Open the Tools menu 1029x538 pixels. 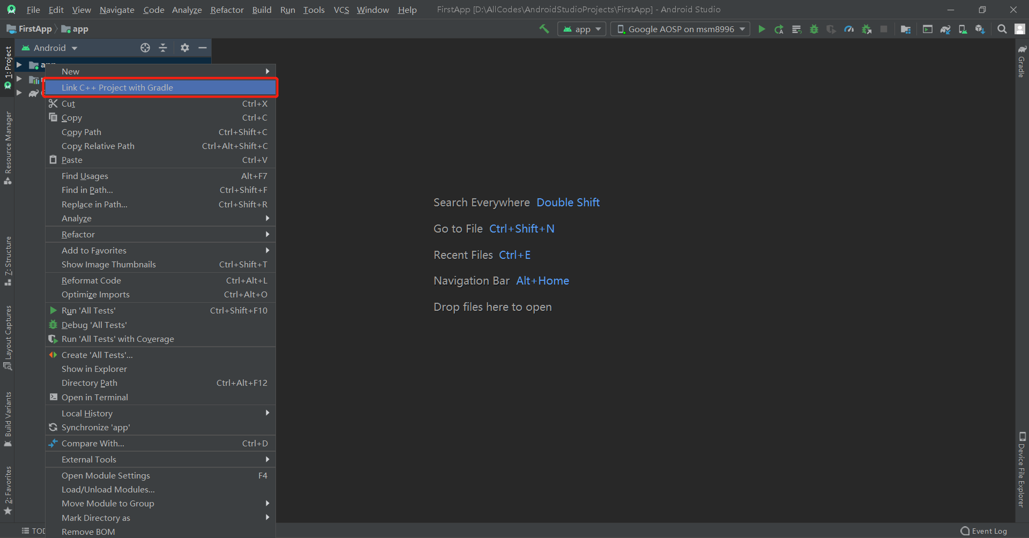click(x=314, y=10)
